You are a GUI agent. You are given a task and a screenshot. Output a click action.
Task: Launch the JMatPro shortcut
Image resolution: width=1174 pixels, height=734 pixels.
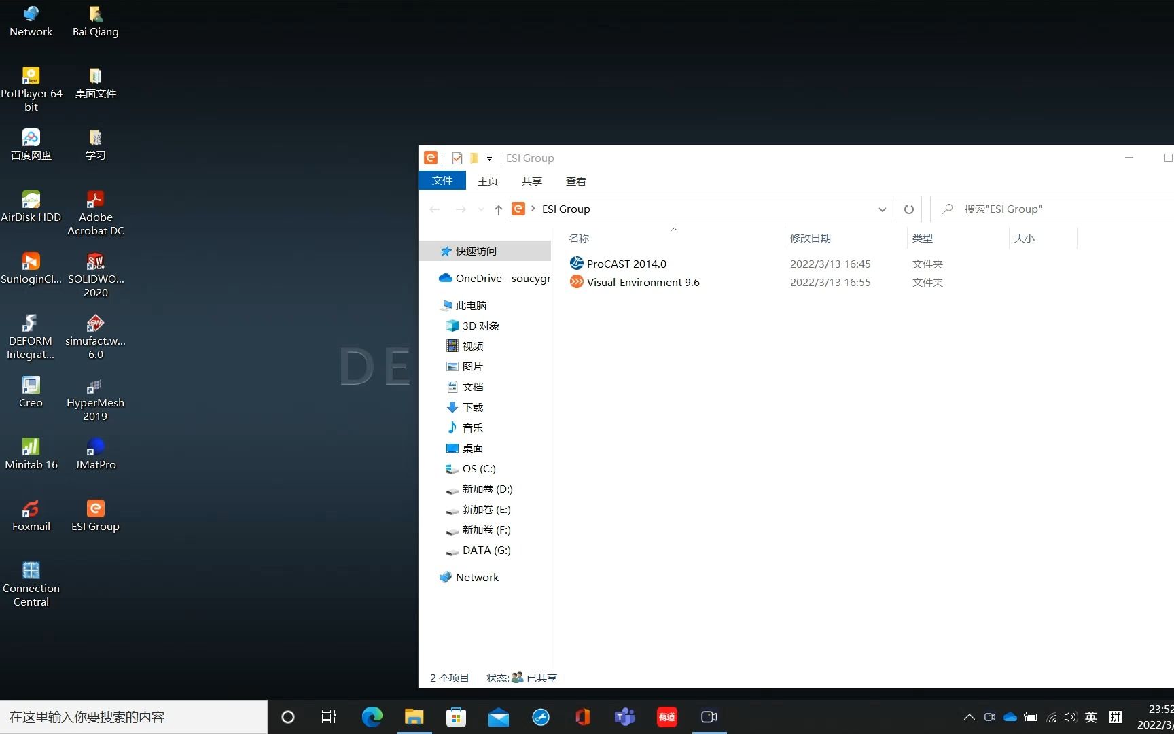pos(95,454)
